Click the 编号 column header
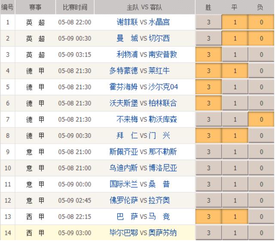 click(x=7, y=7)
